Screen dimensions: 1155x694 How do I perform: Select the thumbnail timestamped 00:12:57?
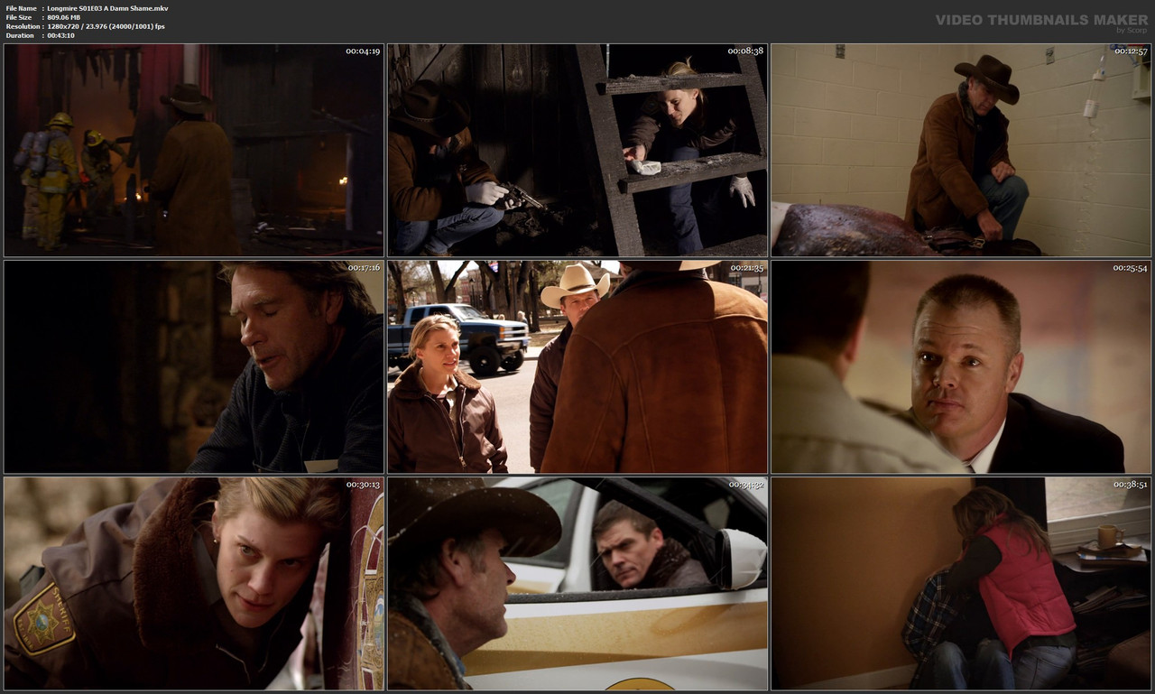tap(961, 151)
